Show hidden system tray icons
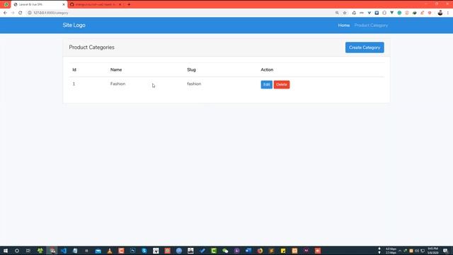This screenshot has height=255, width=453. coord(399,251)
